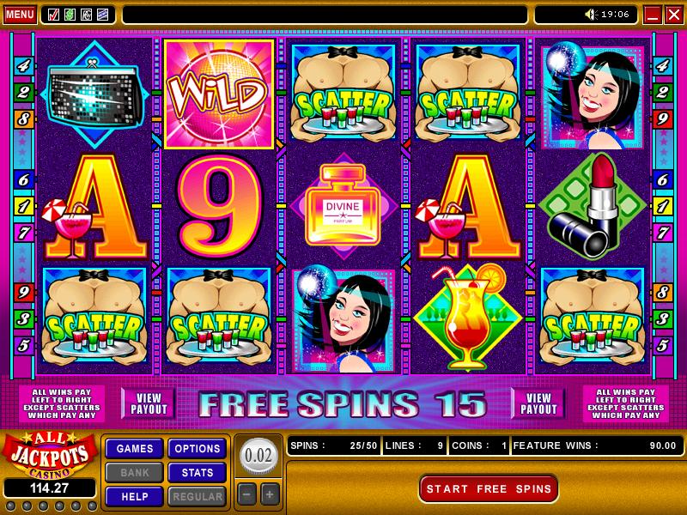This screenshot has width=687, height=515.
Task: Click the red checkmark icon in top bar
Action: click(x=53, y=15)
